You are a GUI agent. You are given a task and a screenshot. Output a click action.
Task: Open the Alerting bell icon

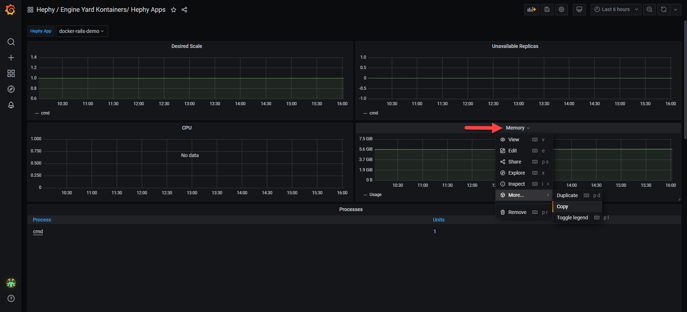coord(11,105)
